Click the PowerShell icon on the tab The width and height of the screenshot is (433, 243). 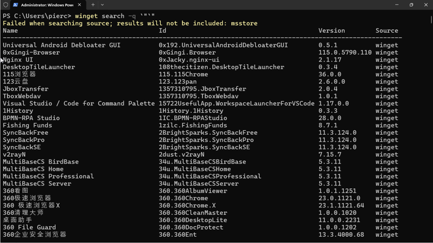[x=15, y=5]
